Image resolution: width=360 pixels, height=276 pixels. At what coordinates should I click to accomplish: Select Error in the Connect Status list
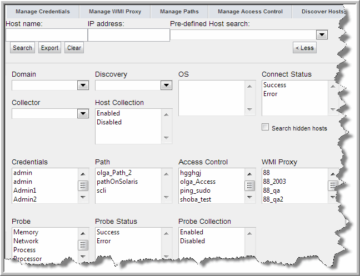(x=270, y=94)
